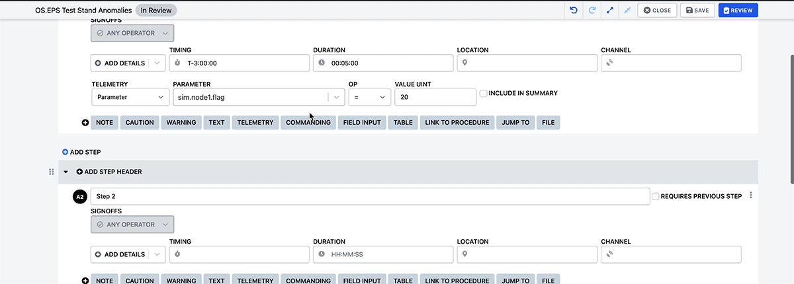The width and height of the screenshot is (794, 284).
Task: Add a Table block to first step
Action: click(x=403, y=123)
